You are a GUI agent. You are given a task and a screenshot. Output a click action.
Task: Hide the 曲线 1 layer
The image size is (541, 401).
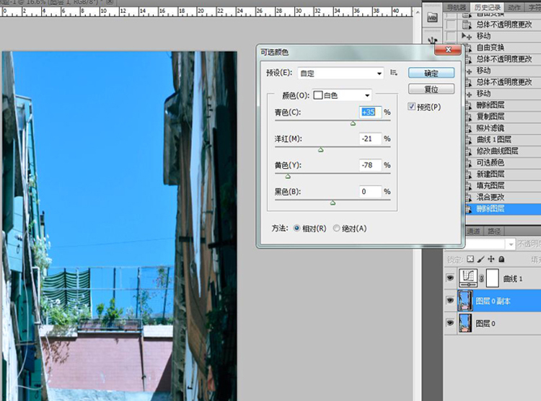coord(450,278)
